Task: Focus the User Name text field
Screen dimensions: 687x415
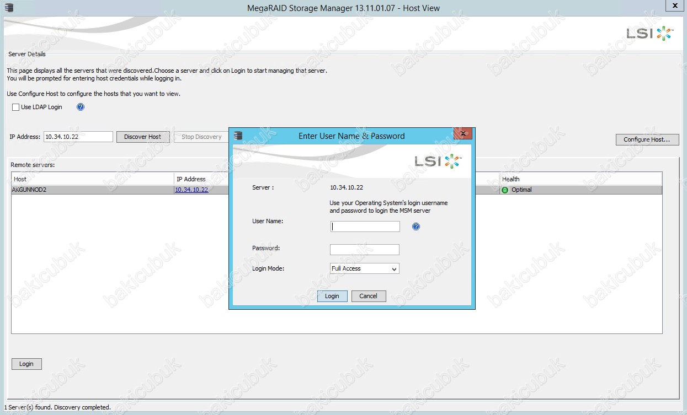Action: (365, 227)
